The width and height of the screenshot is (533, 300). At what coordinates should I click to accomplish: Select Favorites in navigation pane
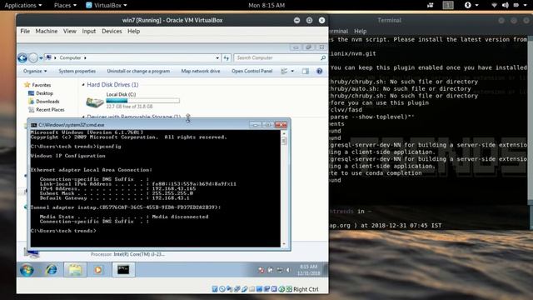point(37,85)
